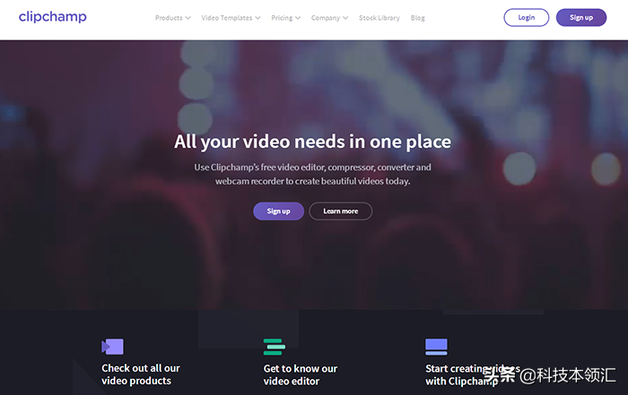Viewport: 628px width, 395px height.
Task: Click the green stacked bars editor icon
Action: click(275, 347)
